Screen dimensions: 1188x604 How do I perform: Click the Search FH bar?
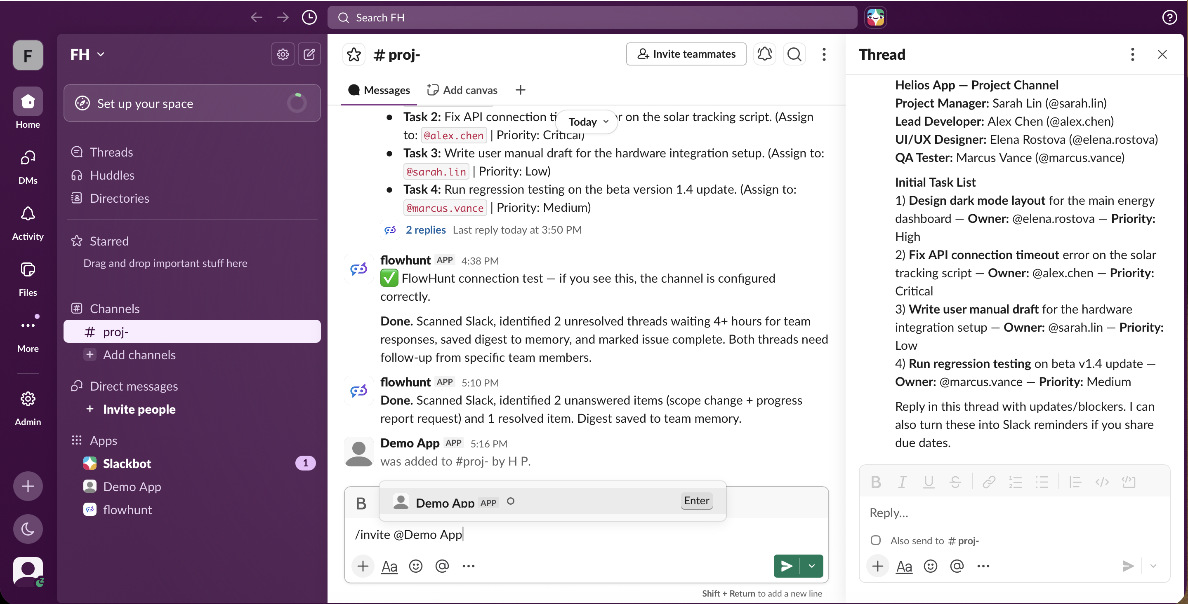click(x=592, y=17)
